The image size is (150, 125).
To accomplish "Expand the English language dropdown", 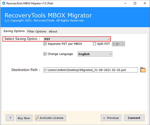I will (95, 54).
